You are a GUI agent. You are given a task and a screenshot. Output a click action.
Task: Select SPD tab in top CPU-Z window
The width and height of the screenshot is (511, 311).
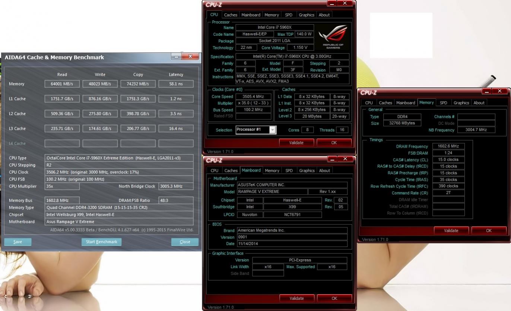[289, 15]
